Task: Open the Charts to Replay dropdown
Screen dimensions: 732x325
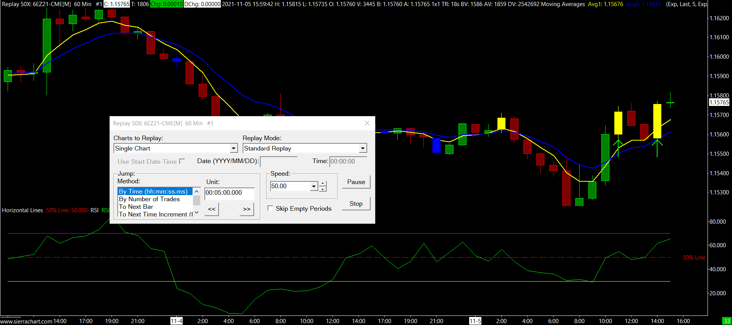Action: (x=233, y=148)
